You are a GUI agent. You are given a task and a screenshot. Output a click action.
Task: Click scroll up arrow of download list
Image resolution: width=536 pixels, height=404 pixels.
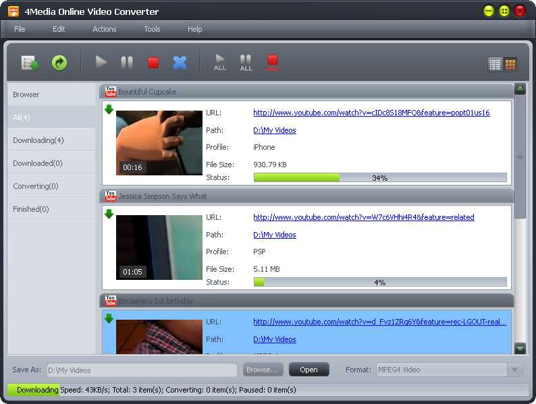click(520, 89)
